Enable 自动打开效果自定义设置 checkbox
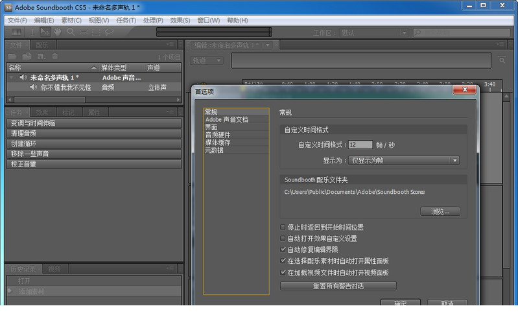The image size is (518, 317). (x=283, y=239)
